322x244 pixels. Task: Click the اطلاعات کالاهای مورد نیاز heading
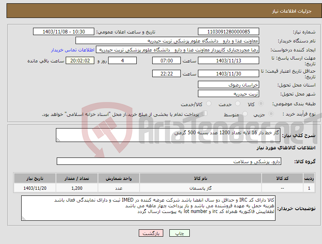pos(286,148)
